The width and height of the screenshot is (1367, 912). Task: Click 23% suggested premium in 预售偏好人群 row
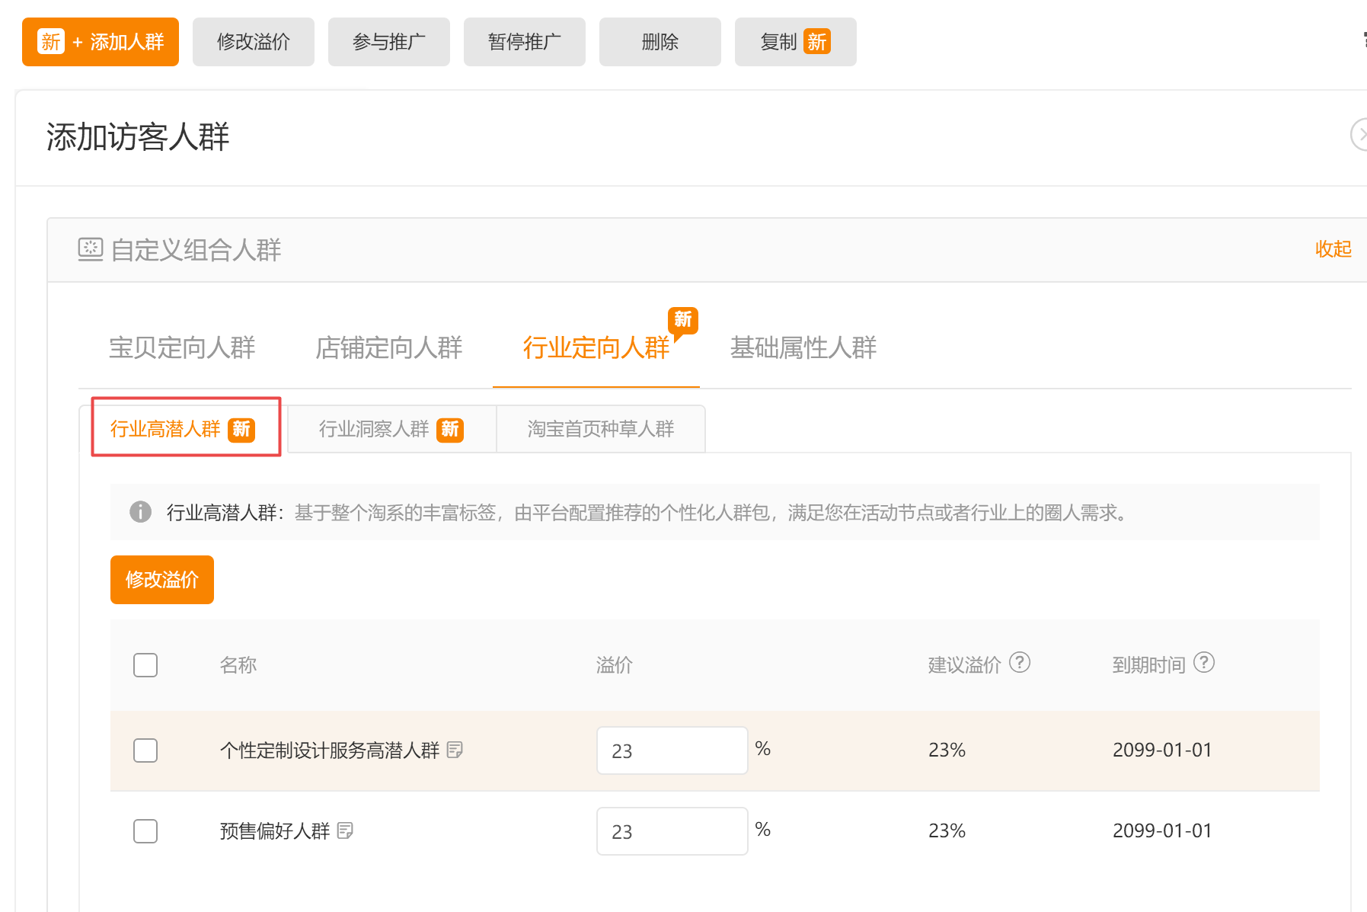tap(947, 830)
